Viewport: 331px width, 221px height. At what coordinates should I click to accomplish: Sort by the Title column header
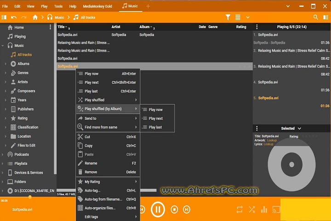(61, 27)
